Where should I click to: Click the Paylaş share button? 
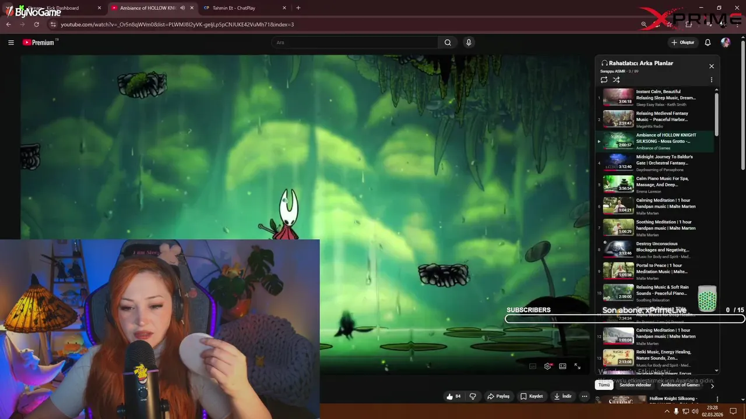(x=498, y=396)
